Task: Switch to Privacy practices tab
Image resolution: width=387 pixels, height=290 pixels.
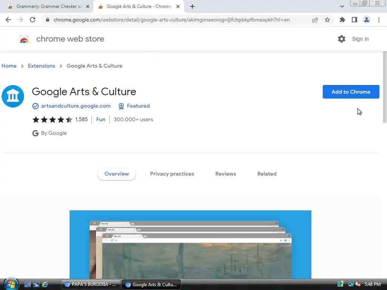Action: (x=172, y=174)
